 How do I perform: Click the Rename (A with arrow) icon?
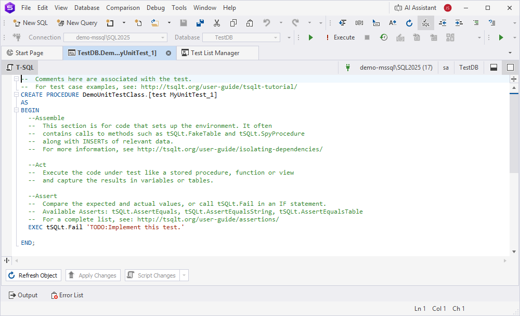(393, 23)
